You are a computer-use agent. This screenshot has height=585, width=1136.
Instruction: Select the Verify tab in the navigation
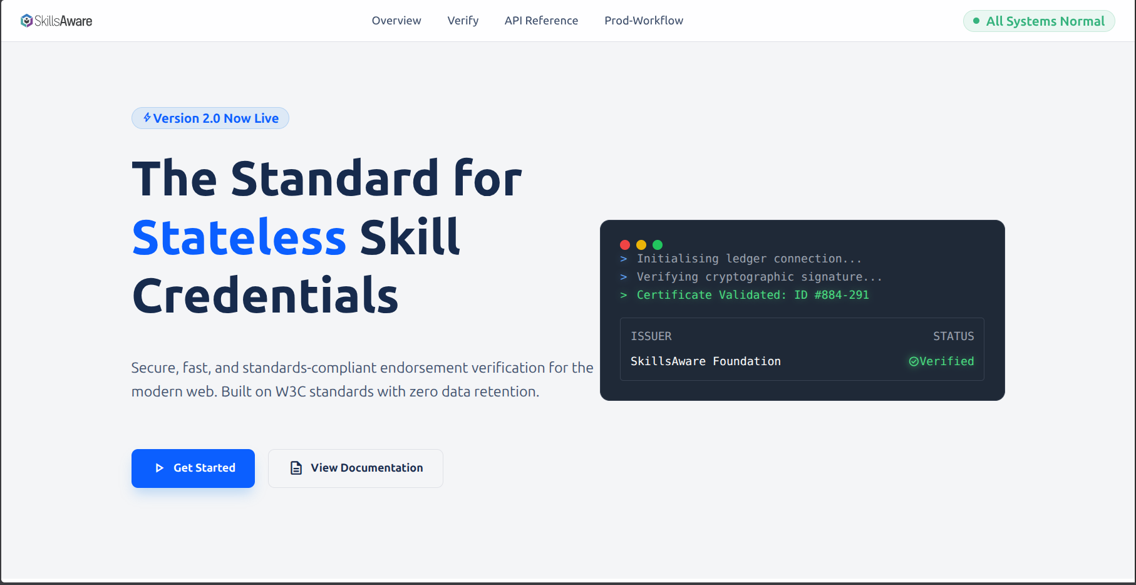pyautogui.click(x=463, y=21)
